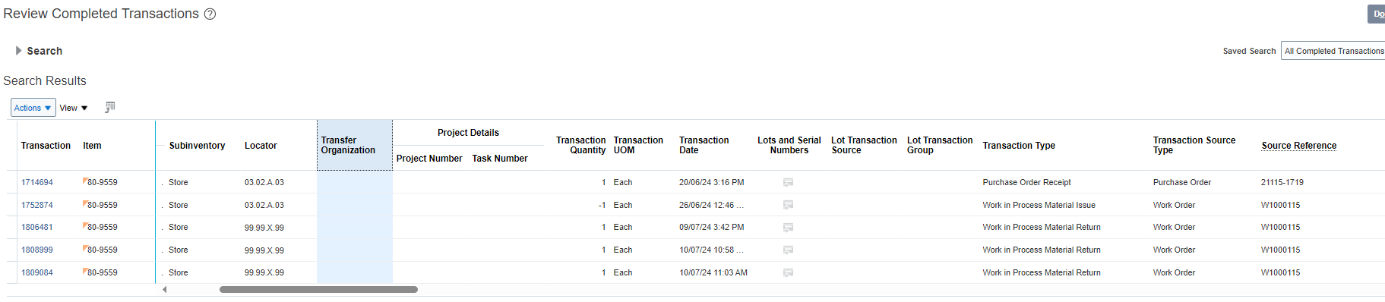The image size is (1385, 302).
Task: Open transaction 1806481 link
Action: tap(37, 227)
